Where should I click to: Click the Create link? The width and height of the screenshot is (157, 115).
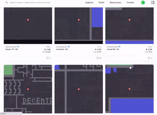coord(130,3)
